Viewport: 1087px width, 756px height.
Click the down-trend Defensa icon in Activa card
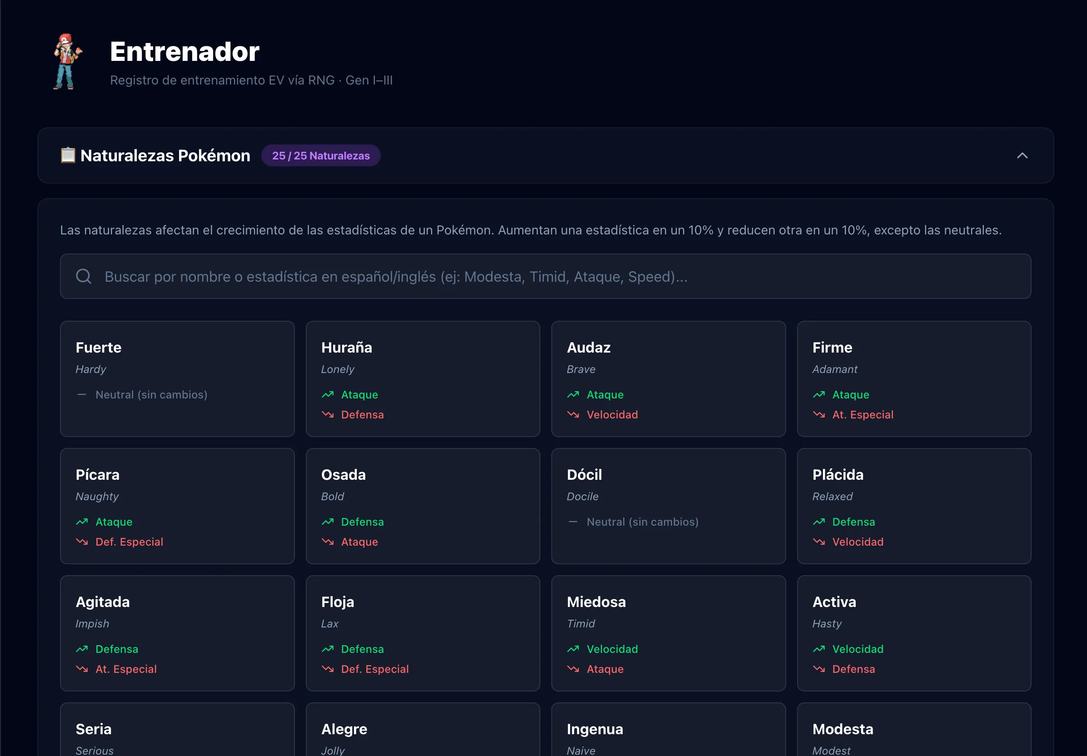[x=818, y=668]
